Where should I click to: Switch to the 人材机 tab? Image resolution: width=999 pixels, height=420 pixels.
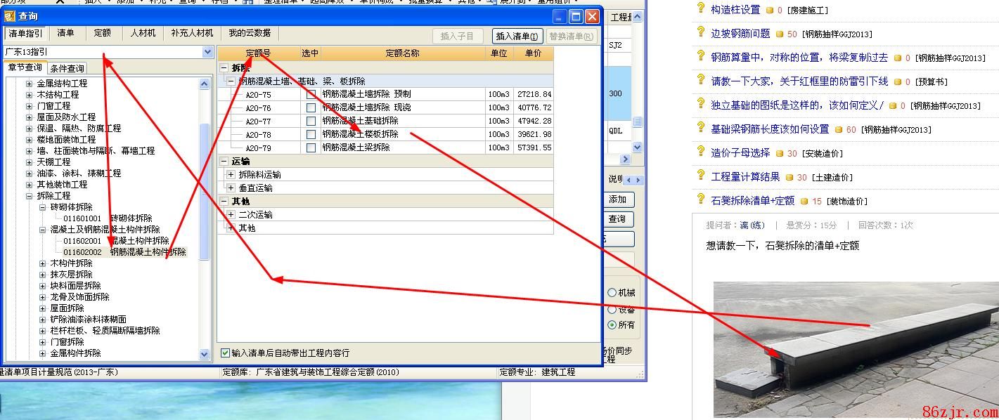tap(142, 33)
